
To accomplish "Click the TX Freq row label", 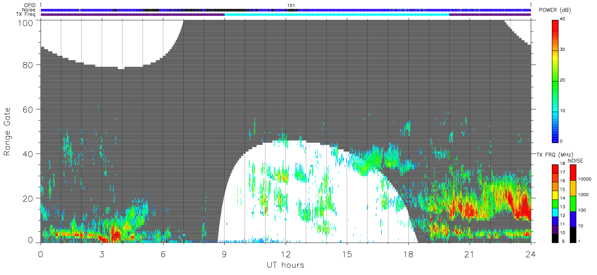I will (x=26, y=14).
